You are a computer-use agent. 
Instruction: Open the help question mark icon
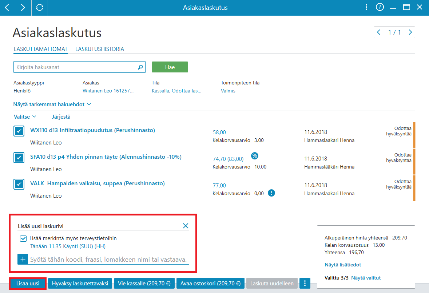(x=380, y=7)
